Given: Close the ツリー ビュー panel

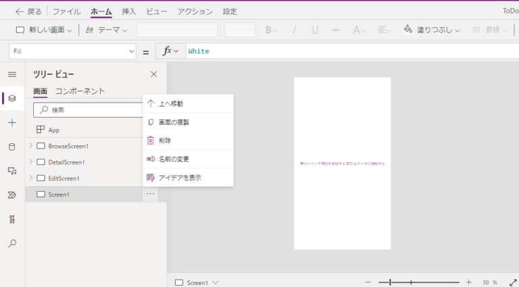Looking at the screenshot, I should tap(153, 74).
